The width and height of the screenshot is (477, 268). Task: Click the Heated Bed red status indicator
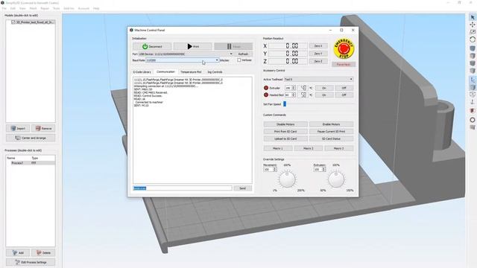click(x=266, y=95)
